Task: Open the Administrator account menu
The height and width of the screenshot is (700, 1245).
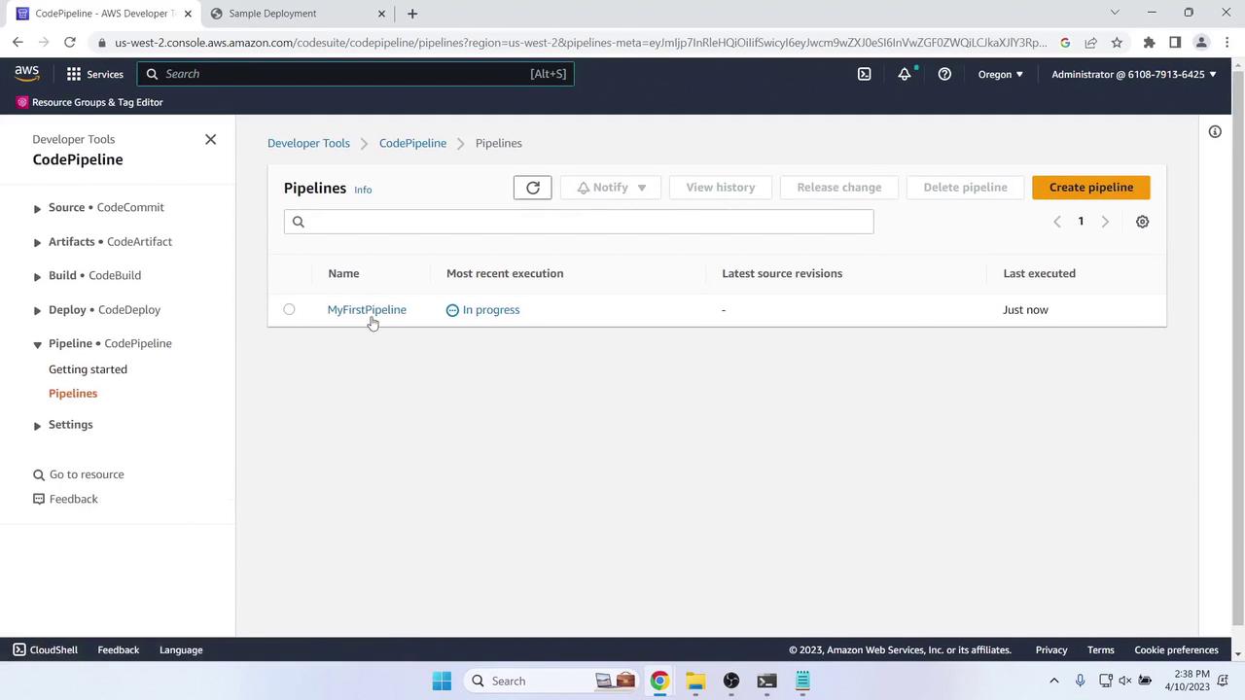Action: pyautogui.click(x=1134, y=74)
